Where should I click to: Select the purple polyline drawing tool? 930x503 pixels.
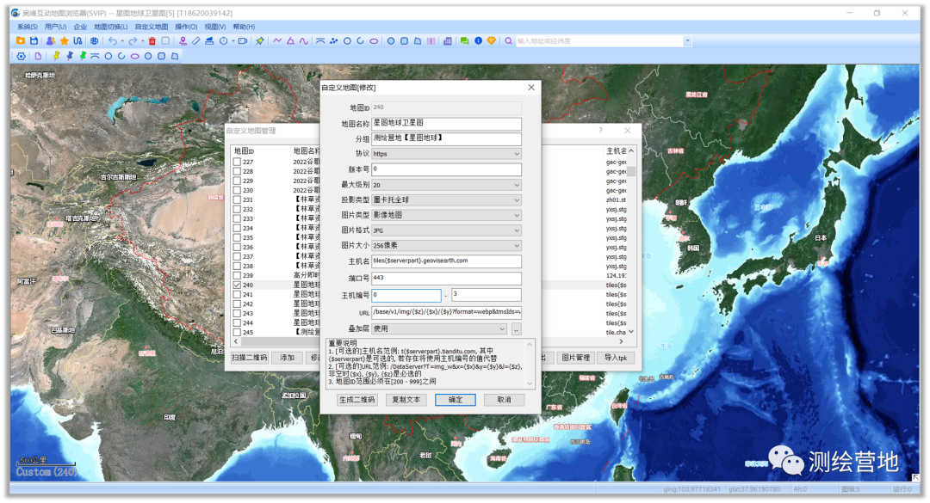pos(277,41)
